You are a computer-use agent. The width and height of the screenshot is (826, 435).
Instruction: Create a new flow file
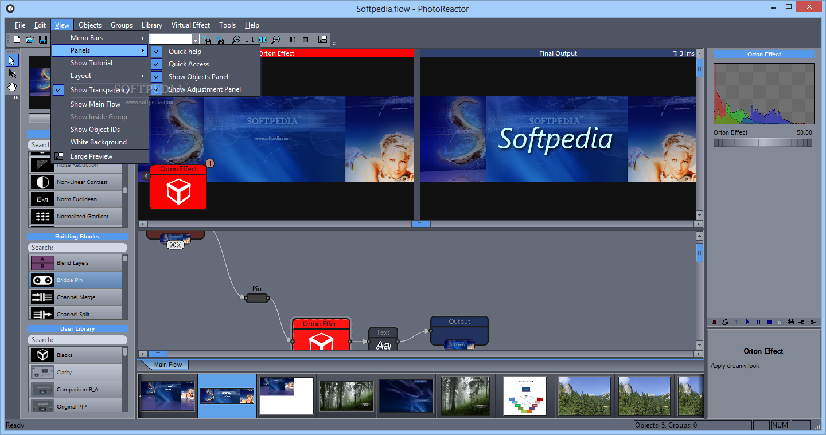17,40
